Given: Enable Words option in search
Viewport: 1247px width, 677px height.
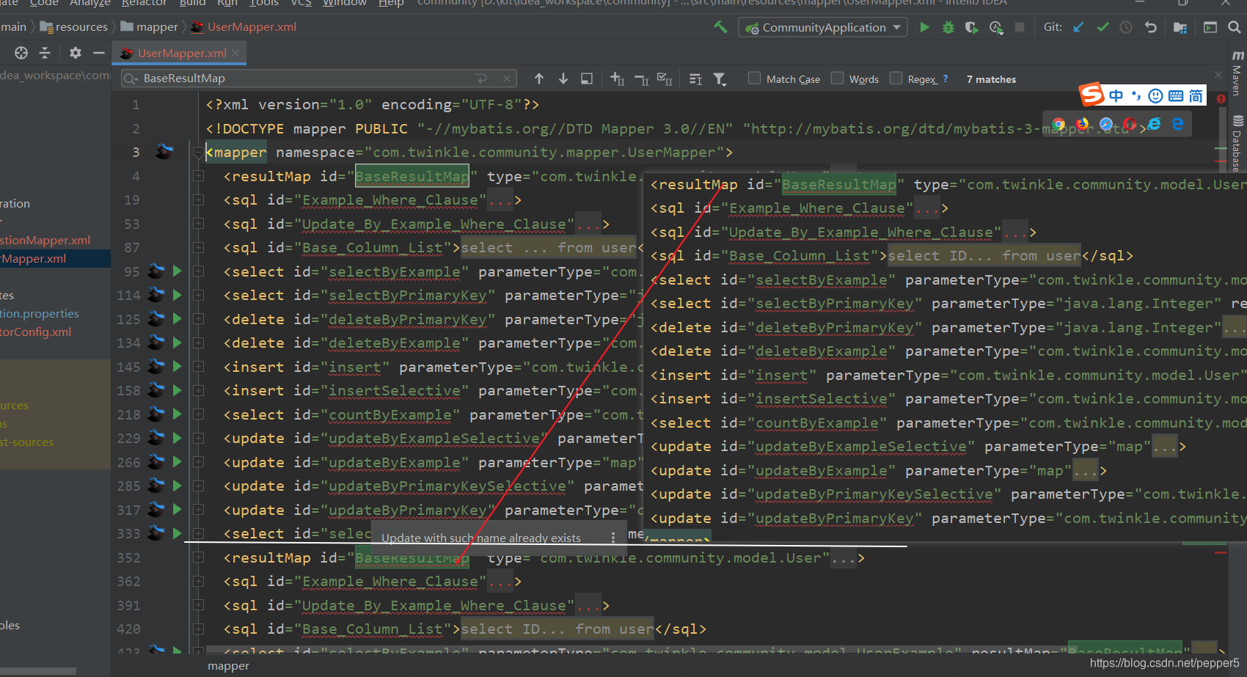Looking at the screenshot, I should click(837, 78).
